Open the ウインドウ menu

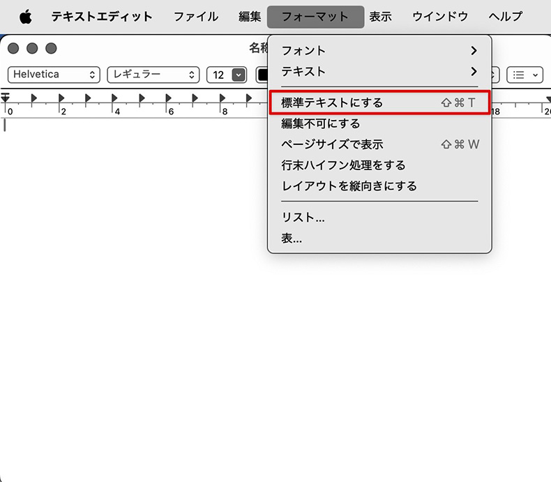coord(440,17)
